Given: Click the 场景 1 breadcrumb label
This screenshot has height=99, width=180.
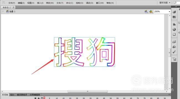Looking at the screenshot, I should click(12, 11).
